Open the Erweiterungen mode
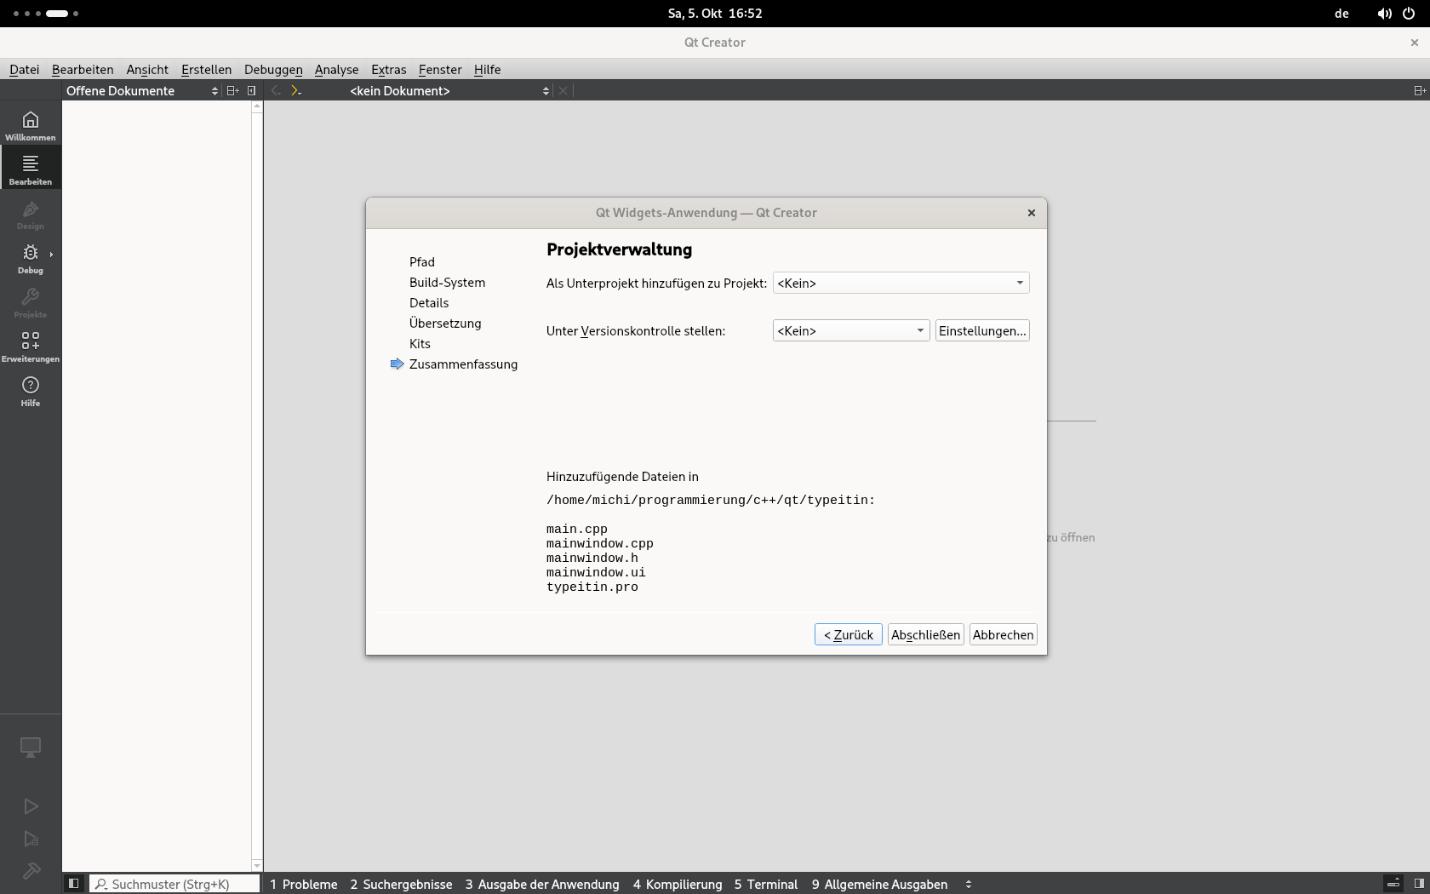Screen dimensions: 1430x894 (x=31, y=346)
